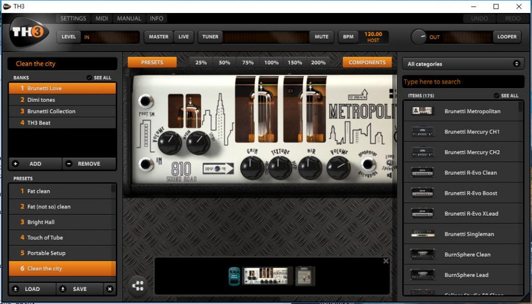Click the Brunetti Mercury CH1 icon

pyautogui.click(x=422, y=131)
